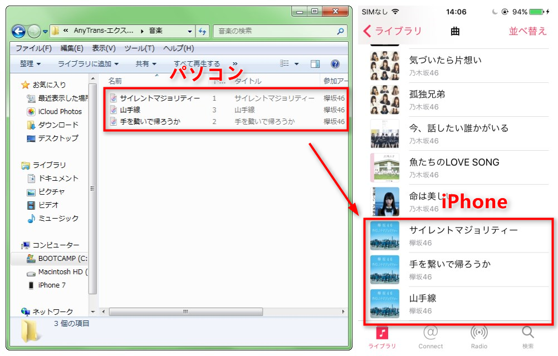
Task: Open the ツール(T) menu
Action: pyautogui.click(x=139, y=48)
